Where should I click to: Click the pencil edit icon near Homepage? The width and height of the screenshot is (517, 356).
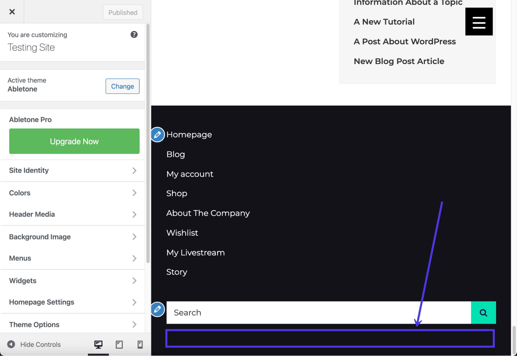(x=158, y=134)
